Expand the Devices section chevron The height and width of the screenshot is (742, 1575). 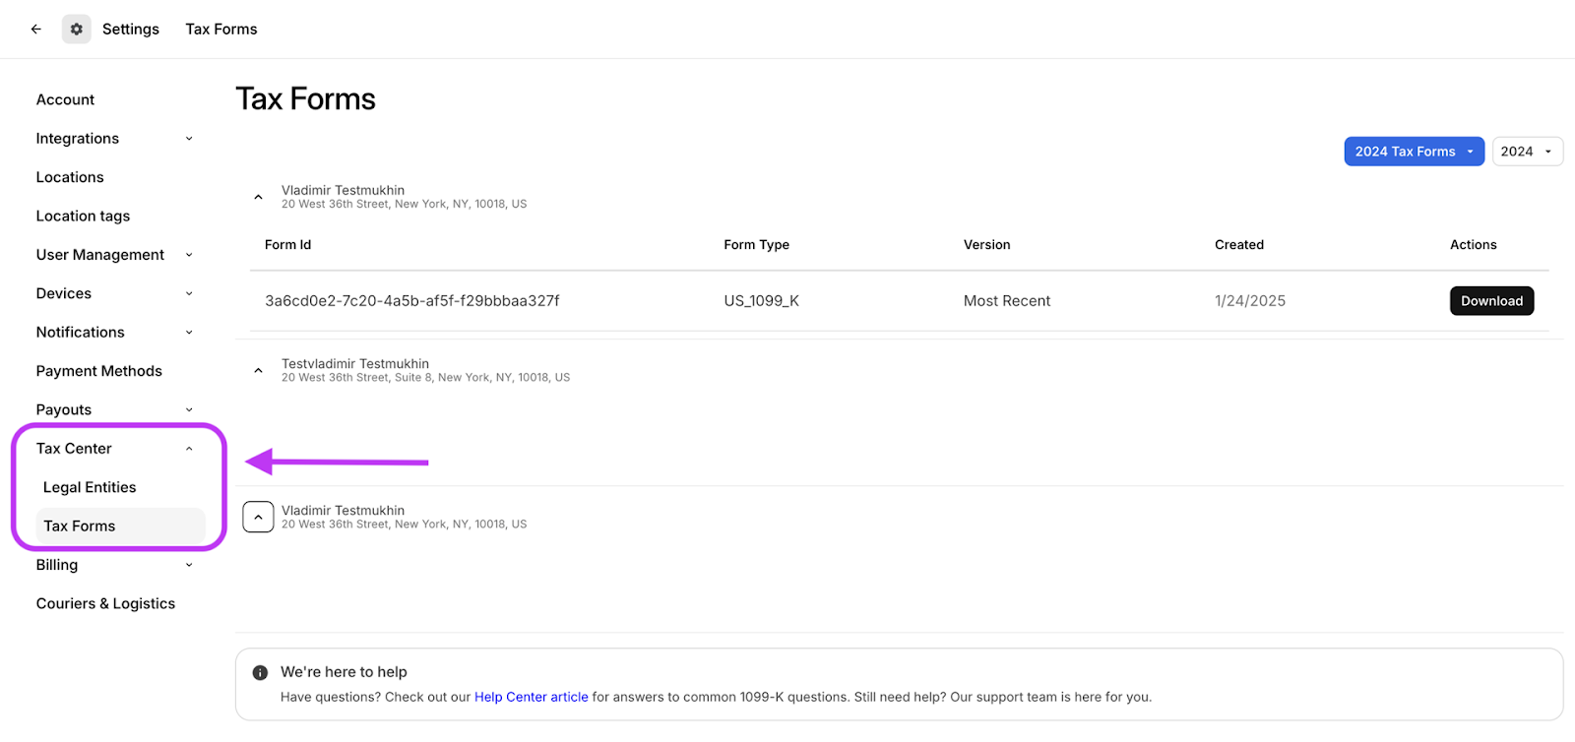(189, 293)
